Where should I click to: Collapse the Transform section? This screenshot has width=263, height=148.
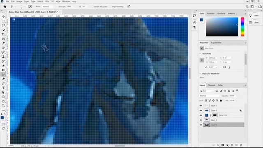200,54
